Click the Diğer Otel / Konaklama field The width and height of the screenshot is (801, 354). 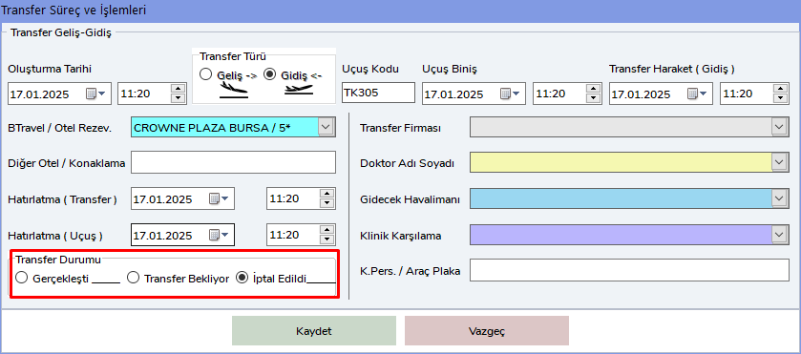pyautogui.click(x=234, y=162)
